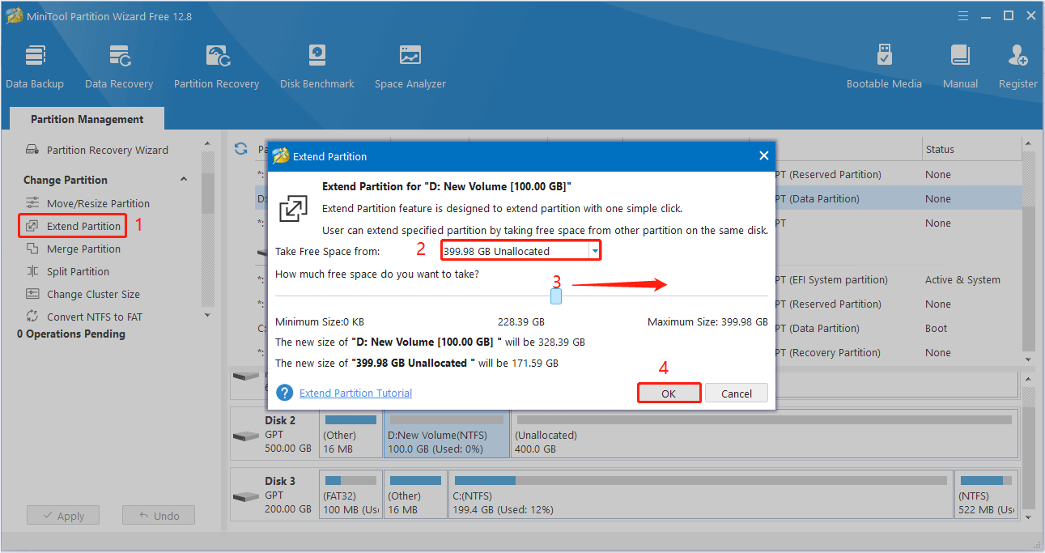Select the FAT32 100 MB block on Disk 3

351,495
